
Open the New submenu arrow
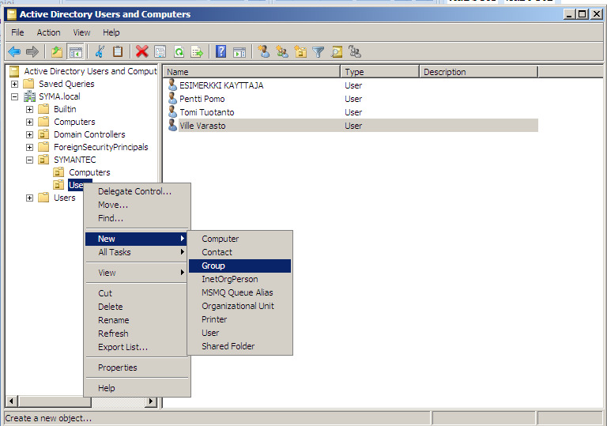[x=183, y=239]
